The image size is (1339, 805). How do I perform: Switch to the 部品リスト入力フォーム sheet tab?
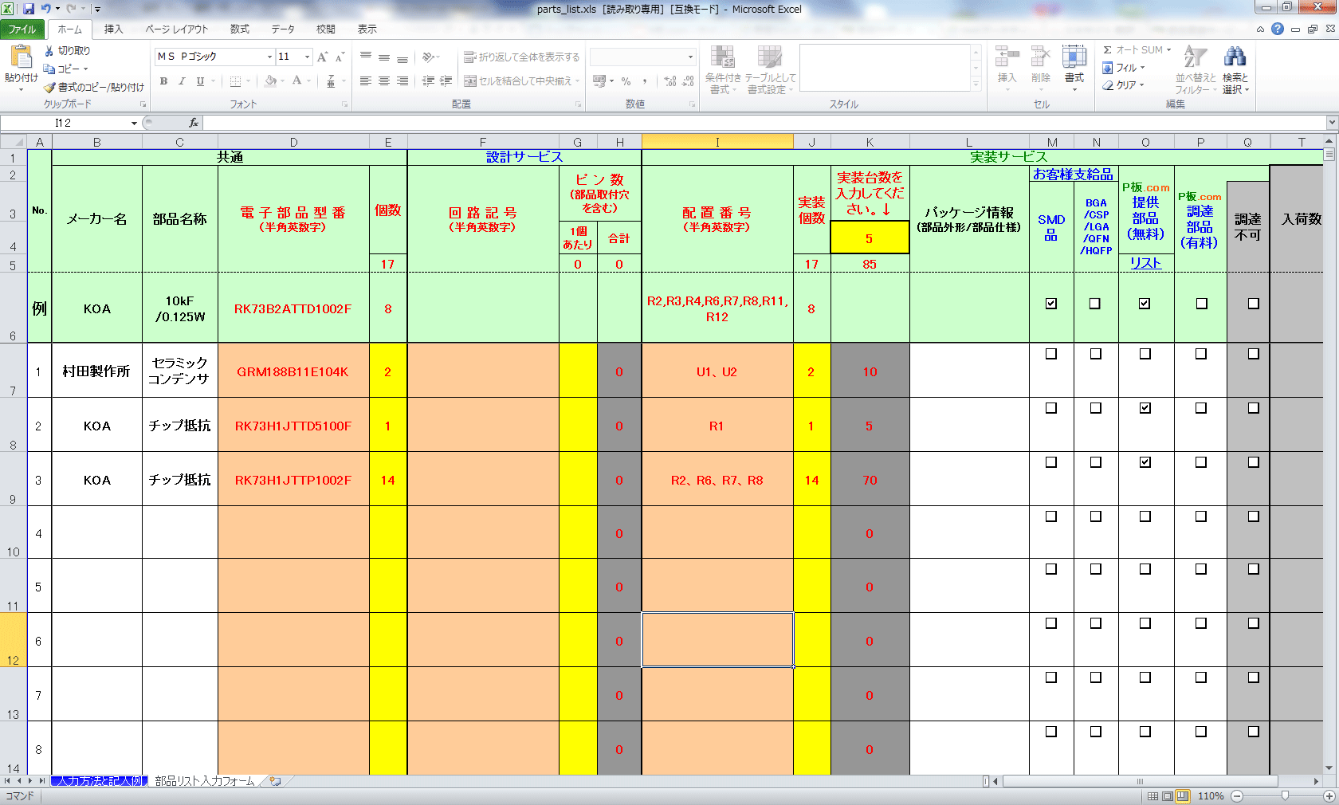(x=204, y=781)
